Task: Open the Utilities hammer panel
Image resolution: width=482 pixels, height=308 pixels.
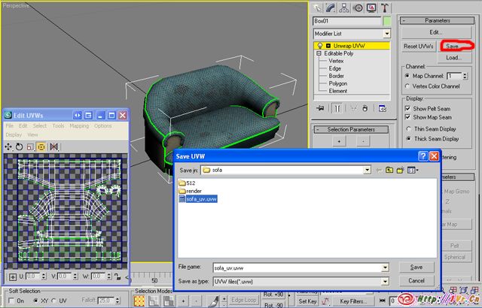Action: [384, 8]
